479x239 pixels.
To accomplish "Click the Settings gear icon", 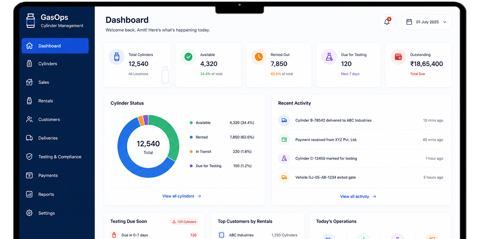I will click(29, 213).
